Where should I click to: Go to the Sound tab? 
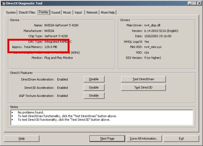(56, 13)
